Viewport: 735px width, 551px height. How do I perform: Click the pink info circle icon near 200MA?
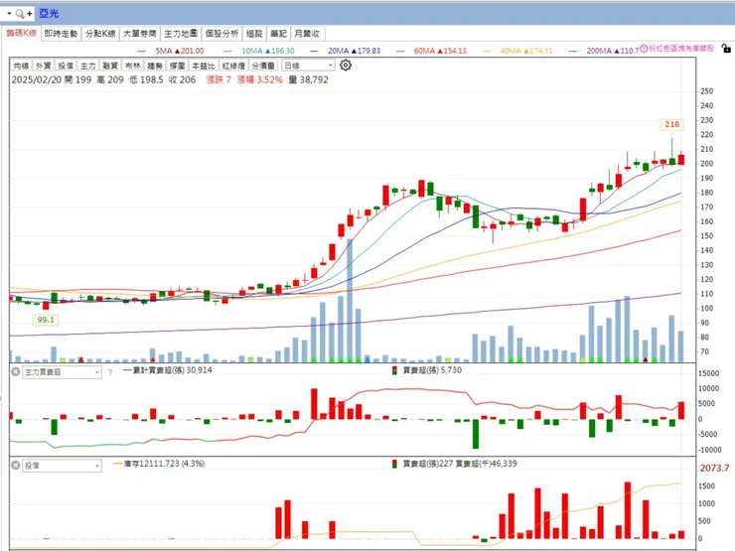644,49
